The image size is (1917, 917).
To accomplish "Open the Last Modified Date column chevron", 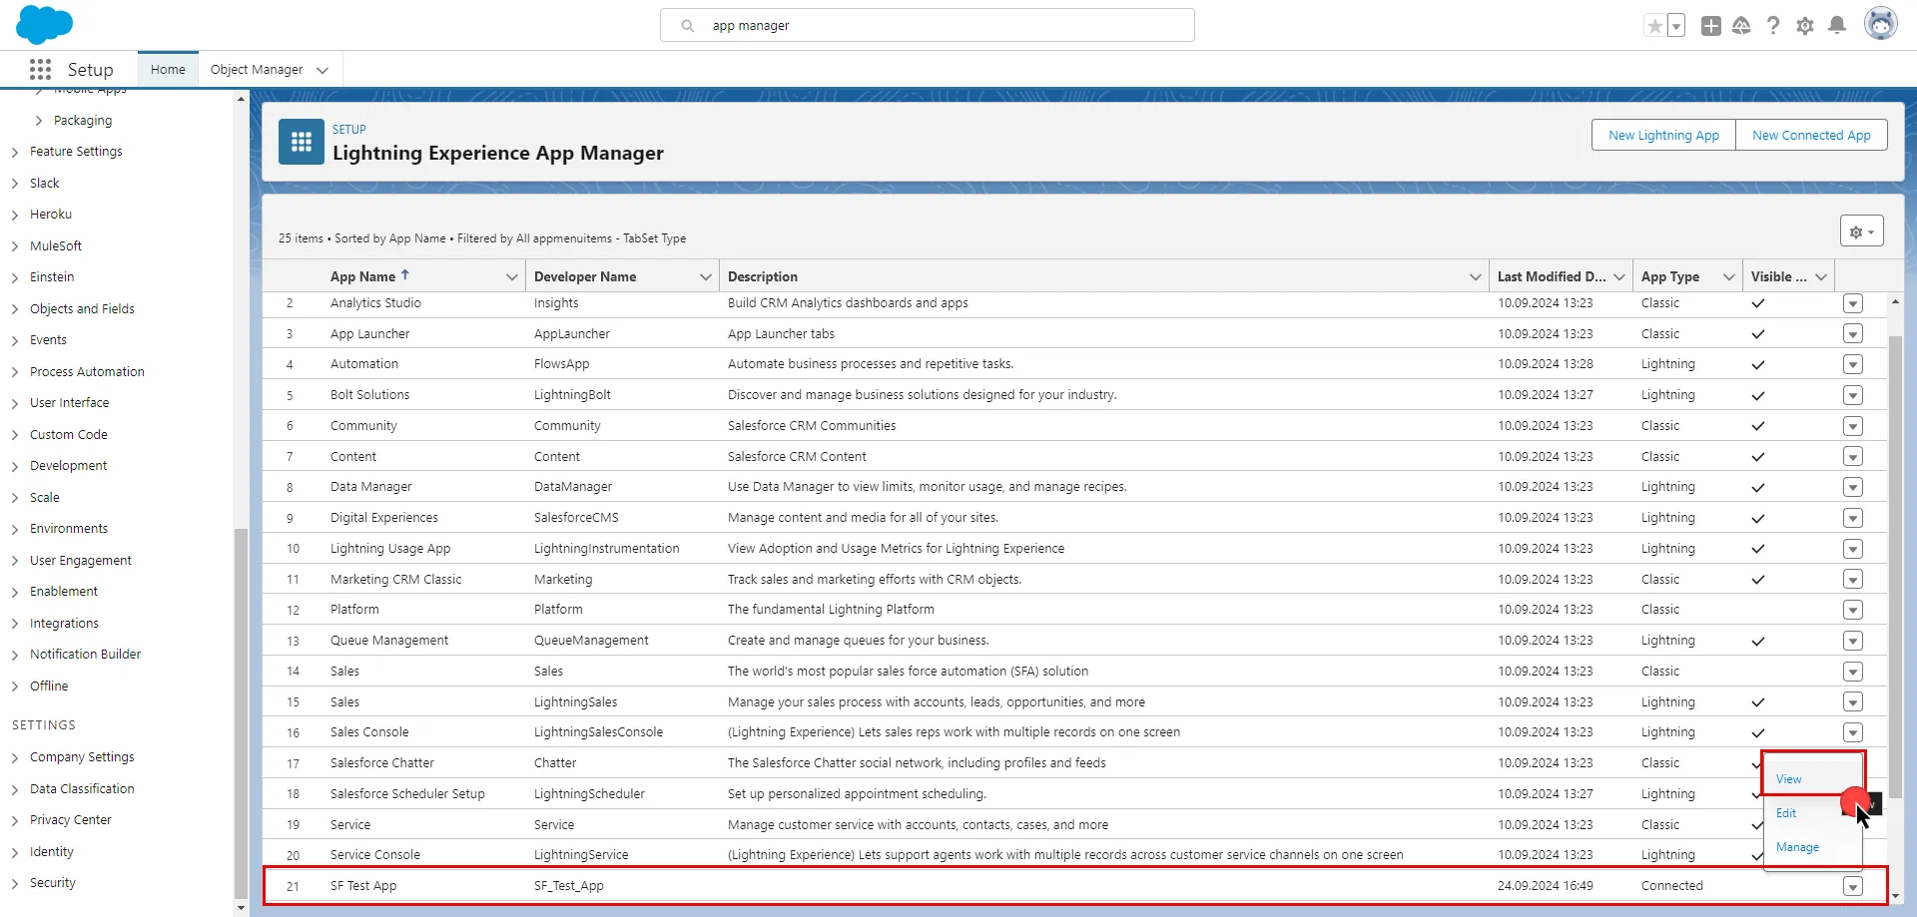I will 1618,277.
